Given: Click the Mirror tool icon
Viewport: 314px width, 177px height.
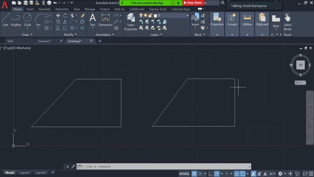Looking at the screenshot, I should click(x=65, y=22).
